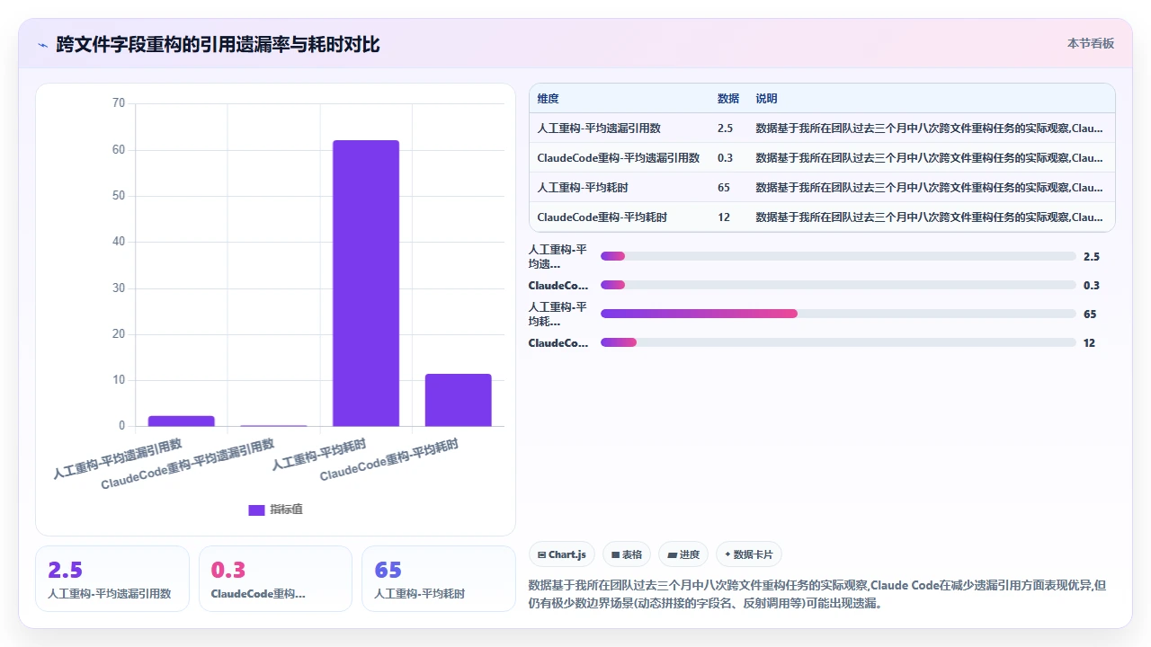Click the page title 跨文件字段重构的引用遗漏率与耗时对比
Screen dimensions: 1151x647
218,44
